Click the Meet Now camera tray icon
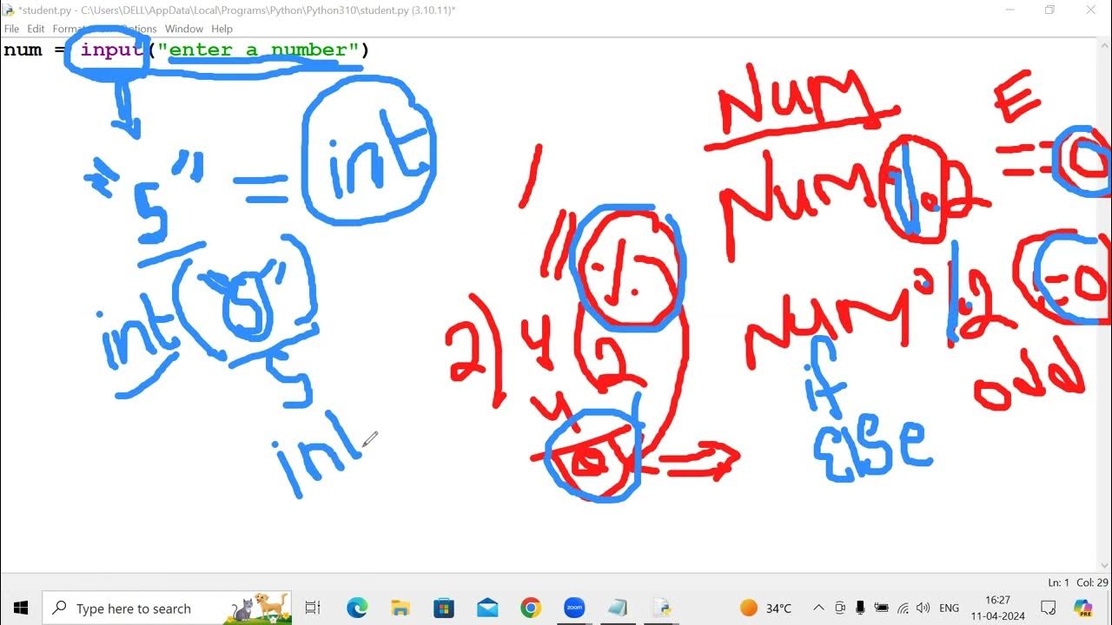 840,608
